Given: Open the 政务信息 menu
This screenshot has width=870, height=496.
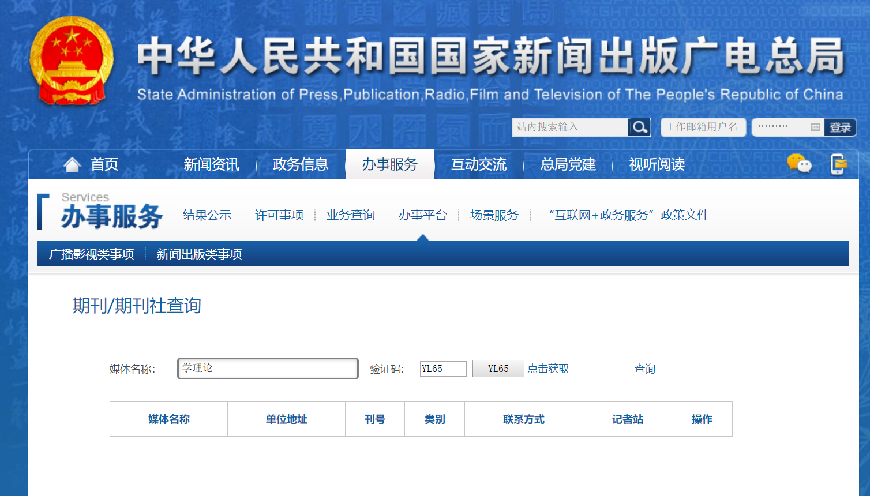Looking at the screenshot, I should tap(300, 165).
